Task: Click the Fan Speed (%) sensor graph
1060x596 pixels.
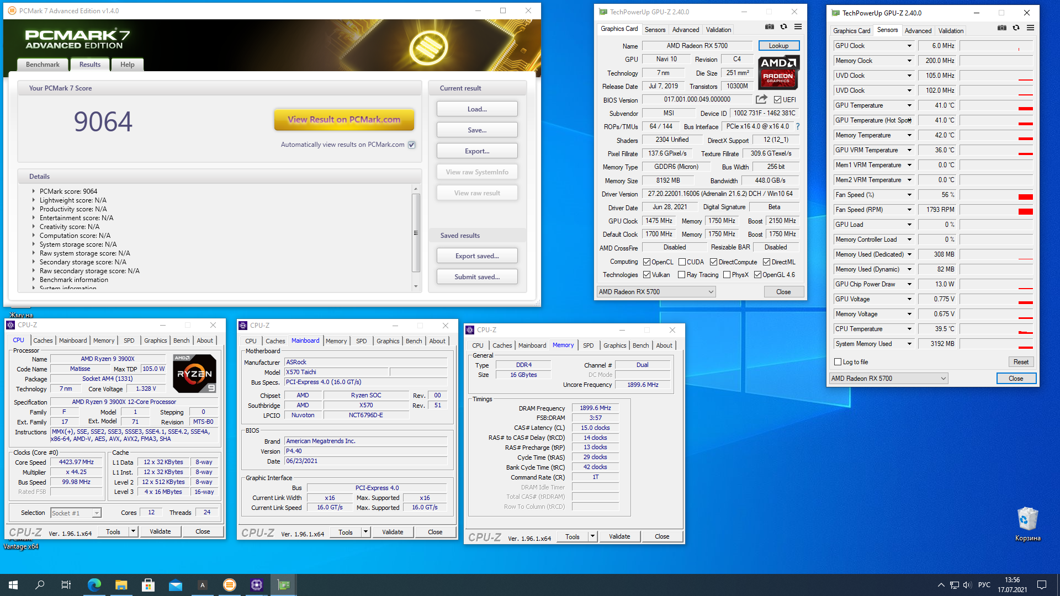Action: tap(997, 195)
